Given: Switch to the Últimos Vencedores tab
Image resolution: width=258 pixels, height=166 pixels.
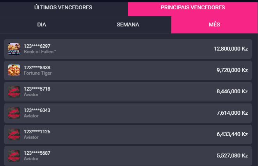Looking at the screenshot, I should point(63,7).
